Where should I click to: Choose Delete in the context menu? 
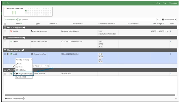point(24,67)
